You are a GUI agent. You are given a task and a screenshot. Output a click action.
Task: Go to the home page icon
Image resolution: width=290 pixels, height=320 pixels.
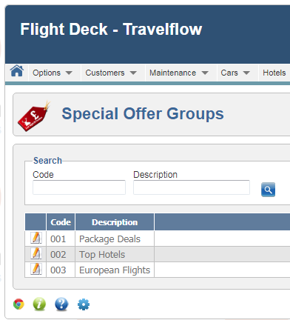click(x=17, y=71)
